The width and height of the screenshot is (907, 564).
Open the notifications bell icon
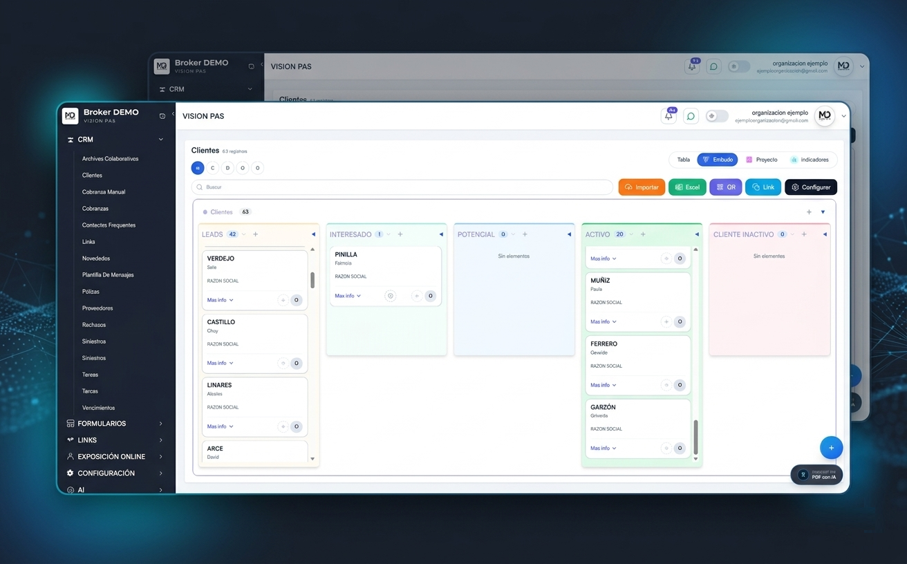point(668,116)
